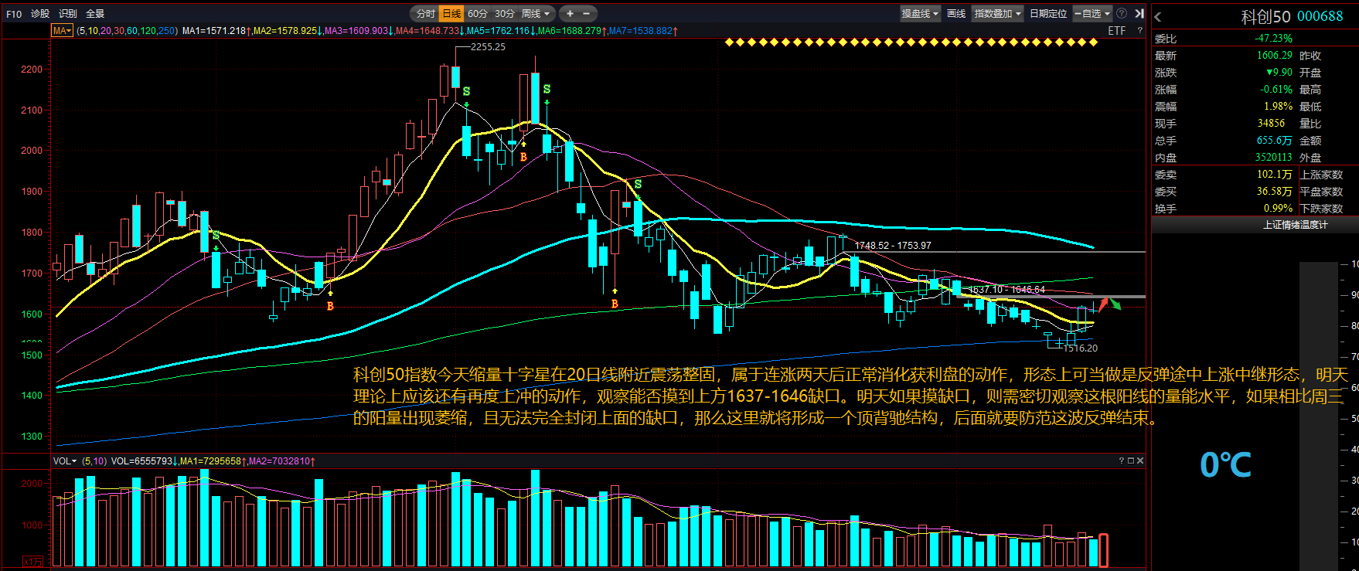Click the volume panel help icon
The height and width of the screenshot is (571, 1359).
pos(1122,461)
